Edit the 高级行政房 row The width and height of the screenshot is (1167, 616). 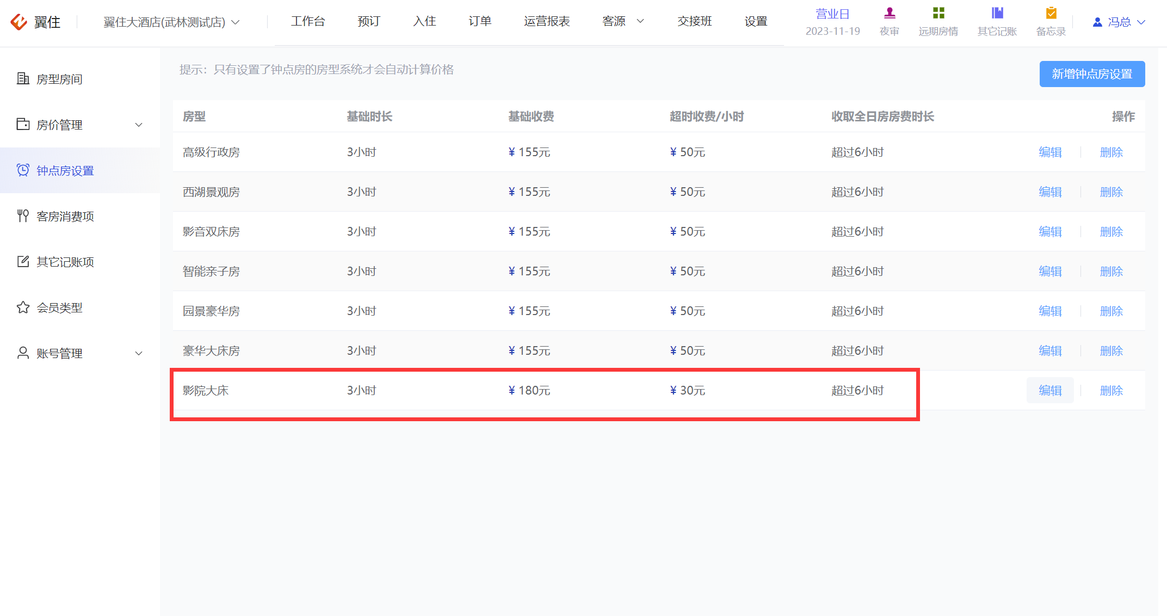(x=1050, y=152)
